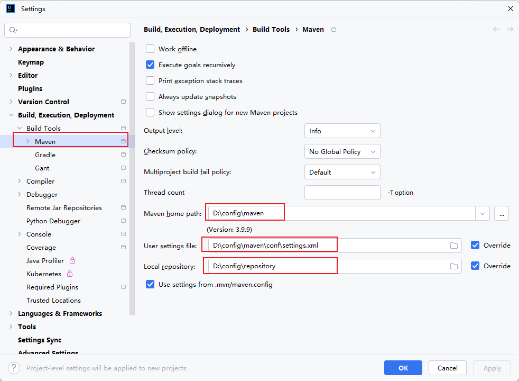Click the OK button
Screen dimensions: 519x381
[403, 368]
